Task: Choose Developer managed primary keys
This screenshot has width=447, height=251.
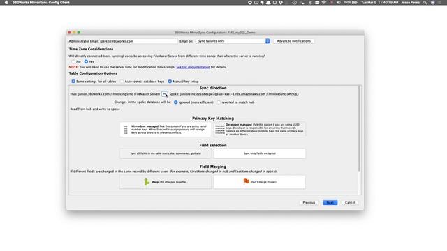Action: [x=260, y=130]
